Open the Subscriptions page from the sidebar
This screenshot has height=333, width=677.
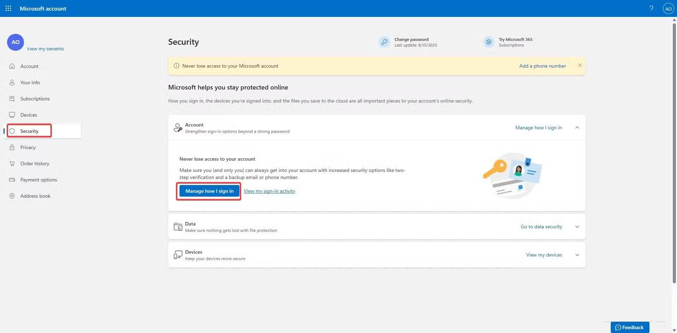click(x=35, y=98)
